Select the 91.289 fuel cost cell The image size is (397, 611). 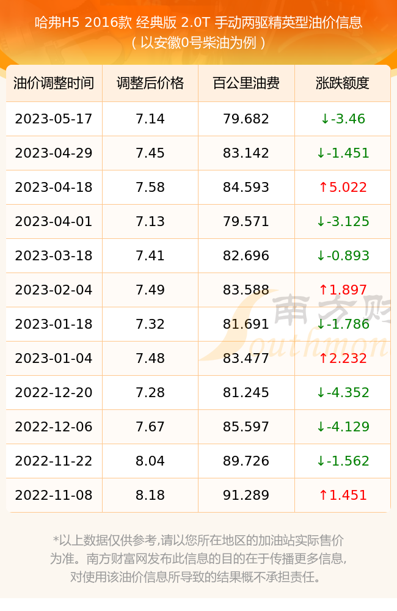(246, 496)
